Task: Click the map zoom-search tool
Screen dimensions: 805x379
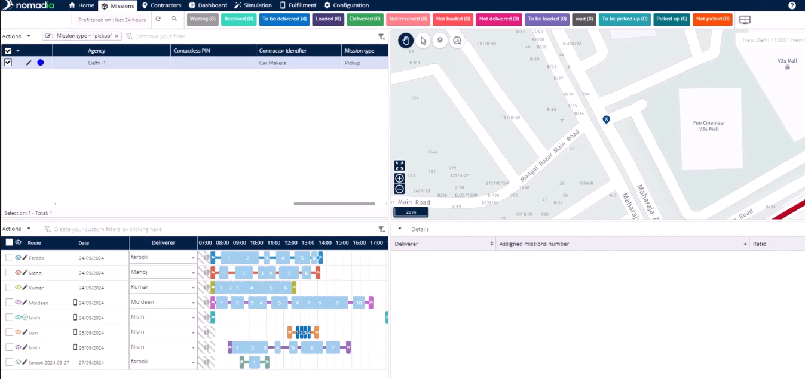Action: (457, 41)
